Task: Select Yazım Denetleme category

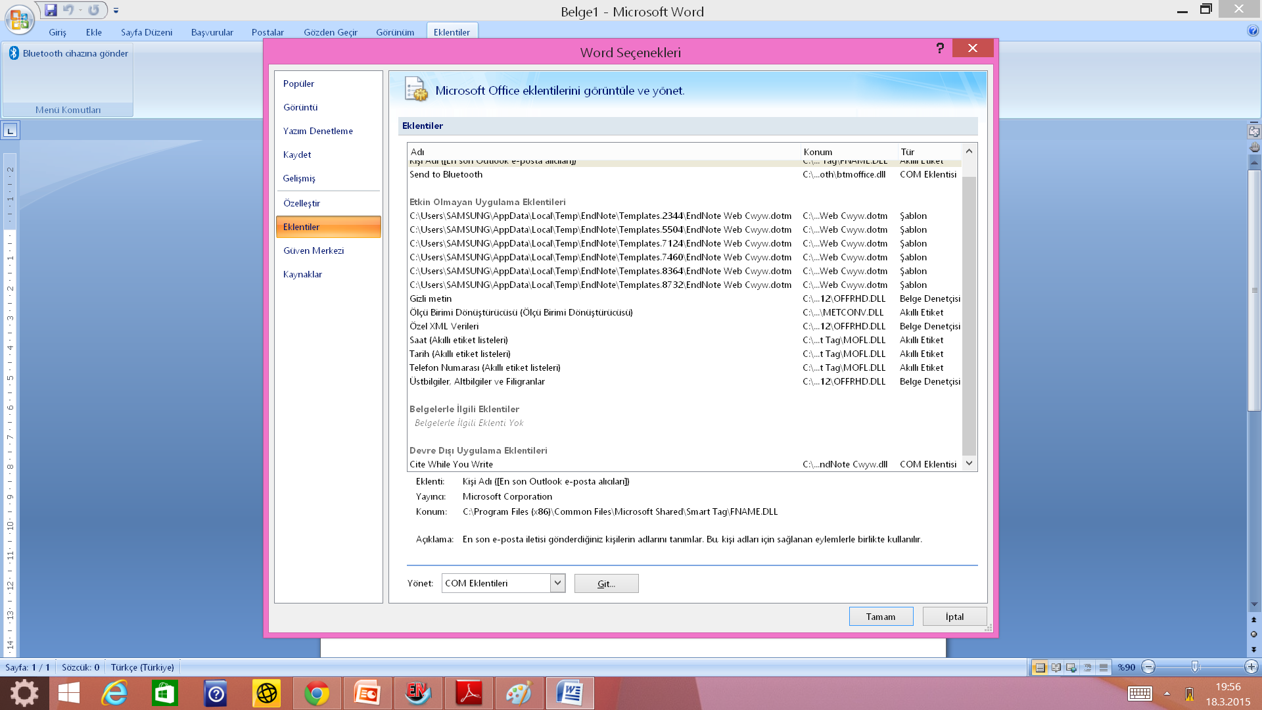Action: [328, 131]
